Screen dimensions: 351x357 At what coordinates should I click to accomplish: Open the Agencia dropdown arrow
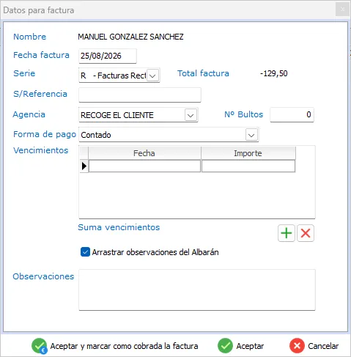191,115
